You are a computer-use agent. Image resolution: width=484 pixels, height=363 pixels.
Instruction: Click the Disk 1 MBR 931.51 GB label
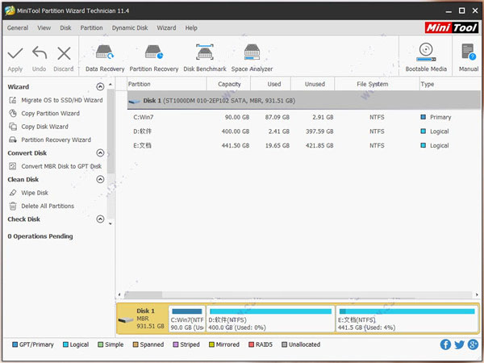[150, 319]
